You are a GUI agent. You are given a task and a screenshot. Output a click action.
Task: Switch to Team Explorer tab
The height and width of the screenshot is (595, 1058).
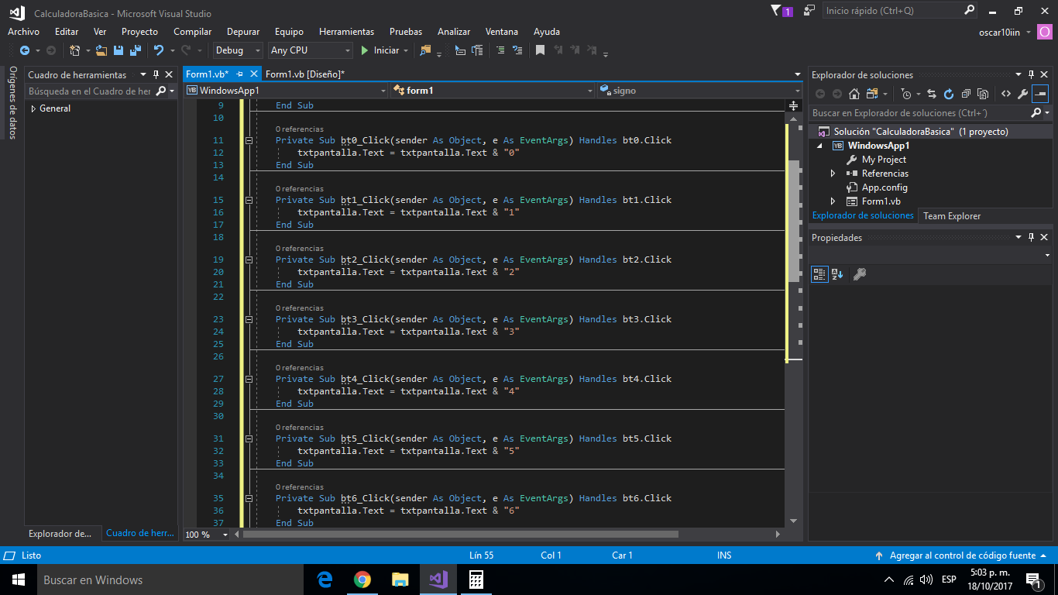point(951,216)
